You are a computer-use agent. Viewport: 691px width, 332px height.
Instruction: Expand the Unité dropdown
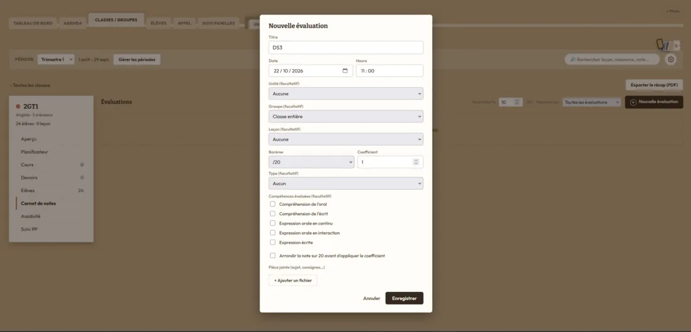pos(346,94)
